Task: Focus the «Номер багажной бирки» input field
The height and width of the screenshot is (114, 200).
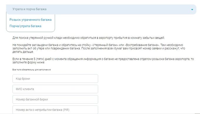Action: pyautogui.click(x=55, y=99)
